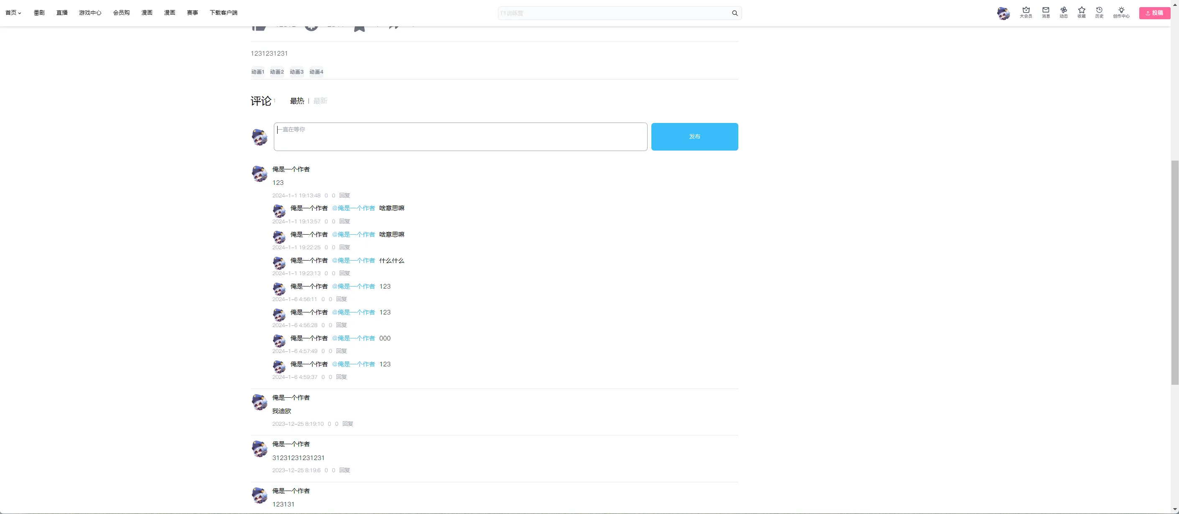Viewport: 1179px width, 514px height.
Task: Open the 收藏 star icon
Action: click(x=1082, y=13)
